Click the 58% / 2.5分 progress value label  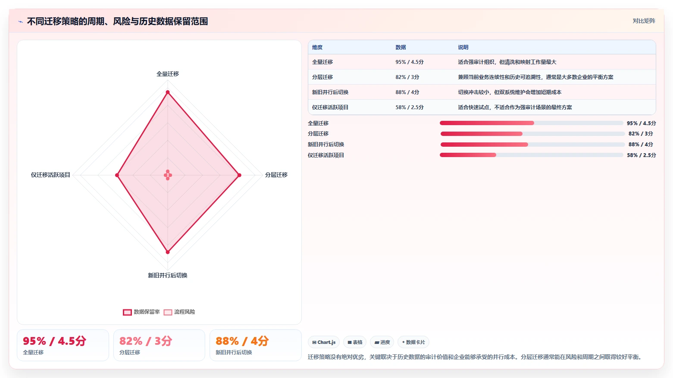point(642,155)
